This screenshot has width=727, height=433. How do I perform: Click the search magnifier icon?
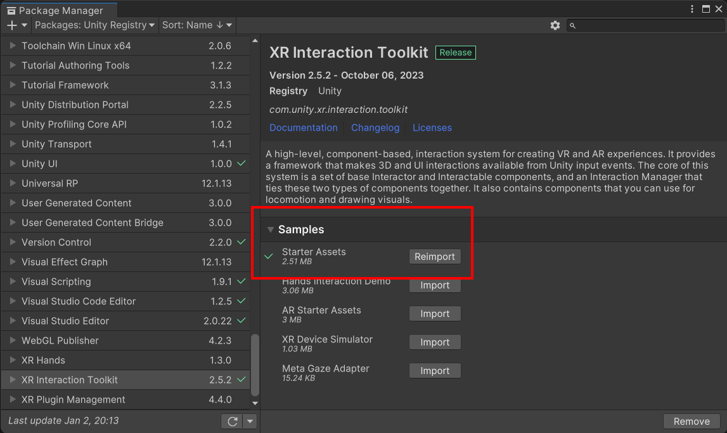tap(572, 25)
